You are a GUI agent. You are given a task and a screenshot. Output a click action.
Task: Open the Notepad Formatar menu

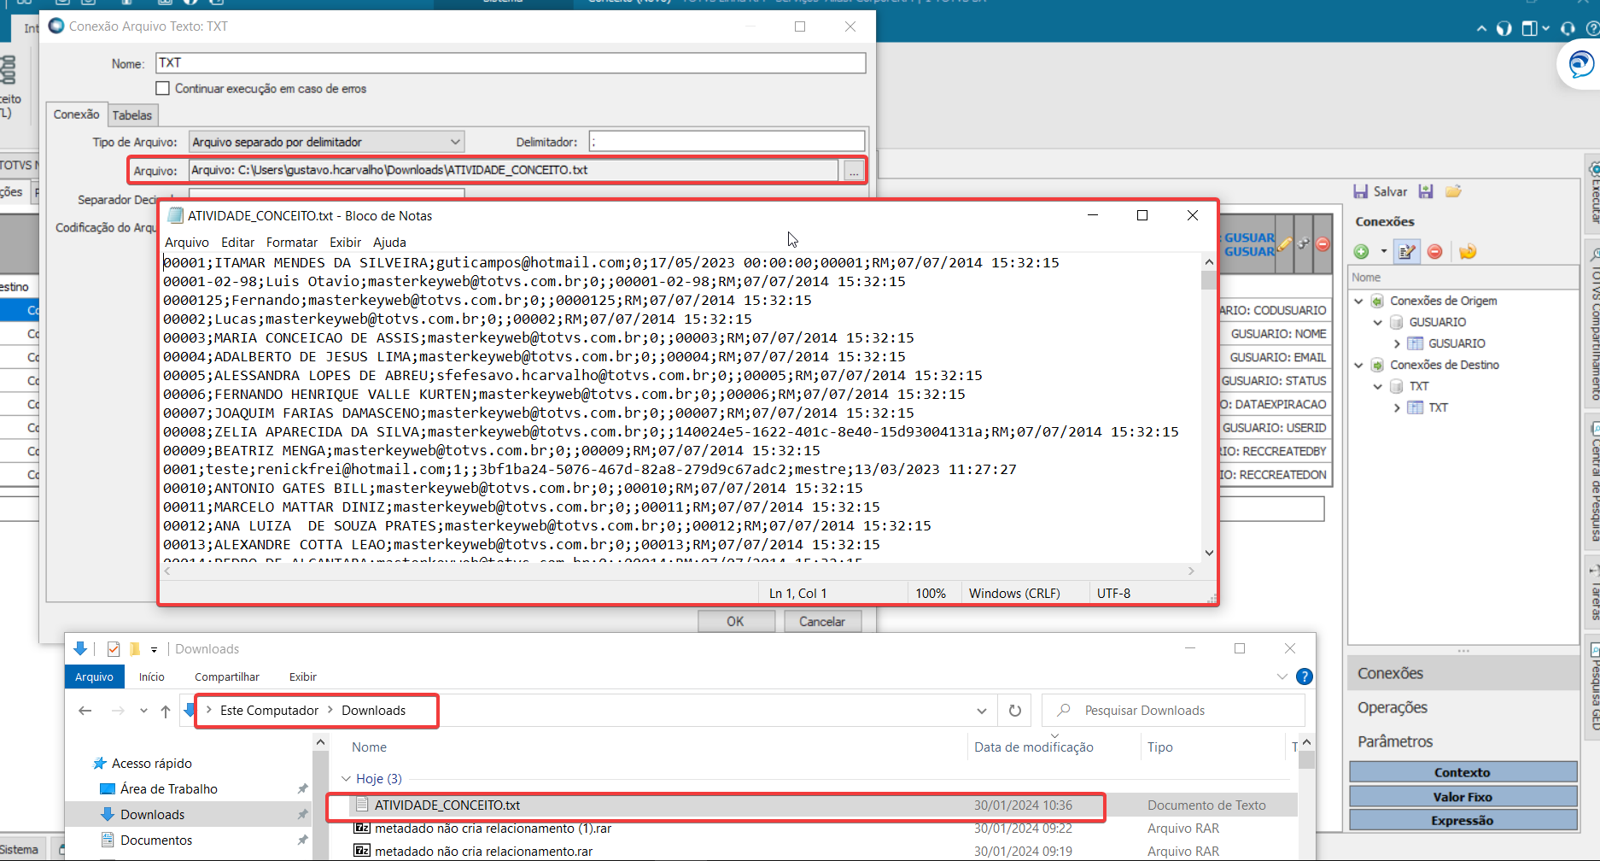click(291, 243)
